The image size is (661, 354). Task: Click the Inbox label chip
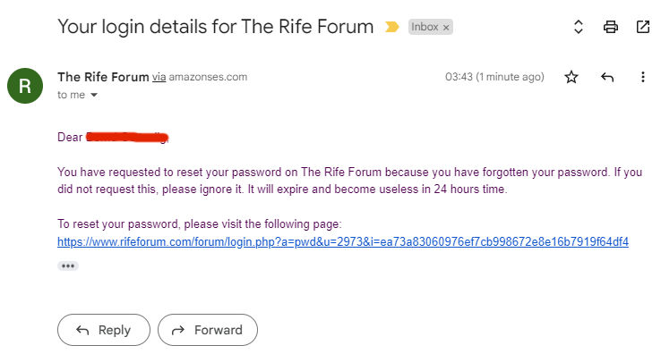pyautogui.click(x=425, y=27)
